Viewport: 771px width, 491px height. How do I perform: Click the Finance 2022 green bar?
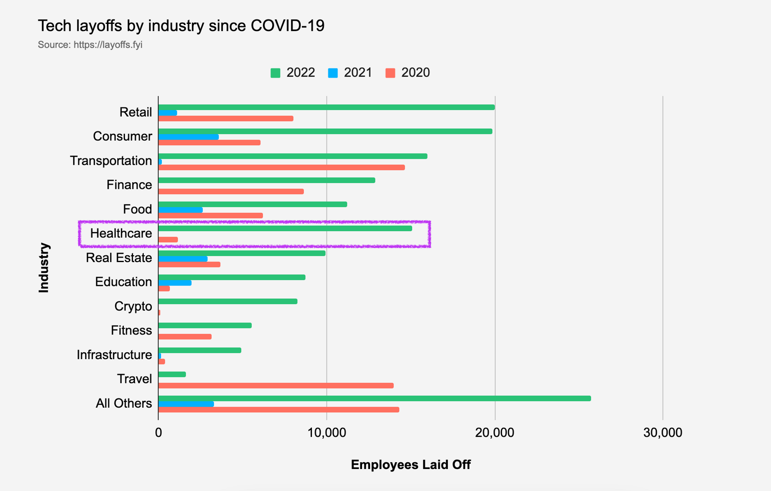pyautogui.click(x=266, y=180)
